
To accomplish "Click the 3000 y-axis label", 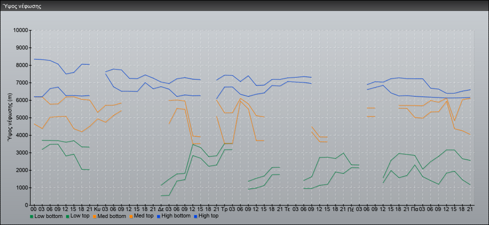I will (22, 152).
